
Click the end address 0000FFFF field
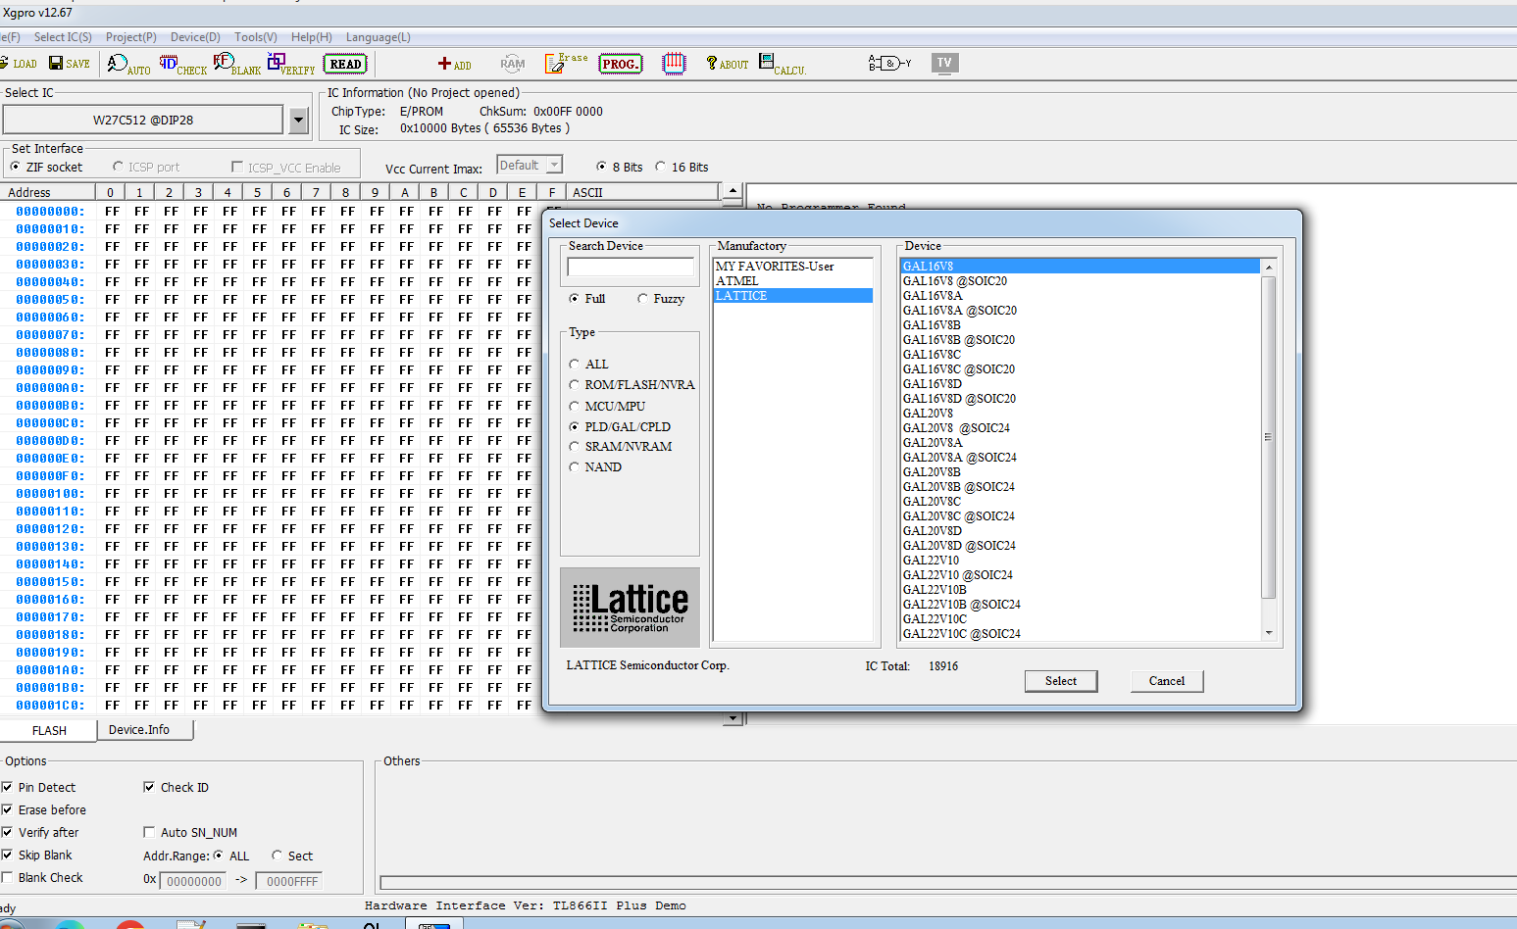point(290,881)
